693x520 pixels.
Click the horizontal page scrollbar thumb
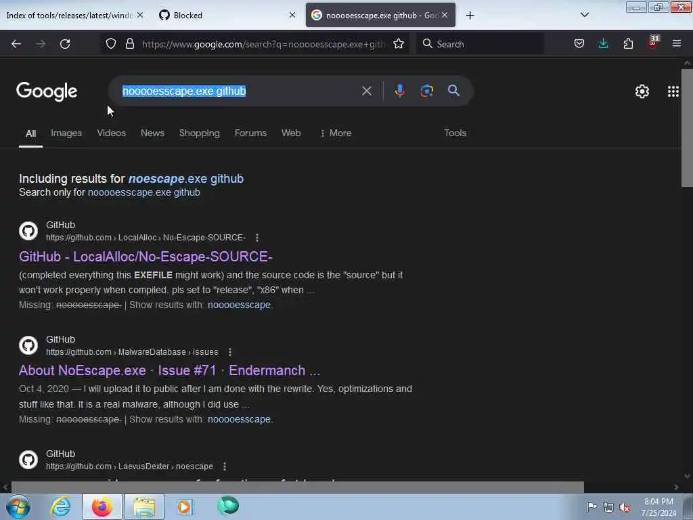(298, 487)
